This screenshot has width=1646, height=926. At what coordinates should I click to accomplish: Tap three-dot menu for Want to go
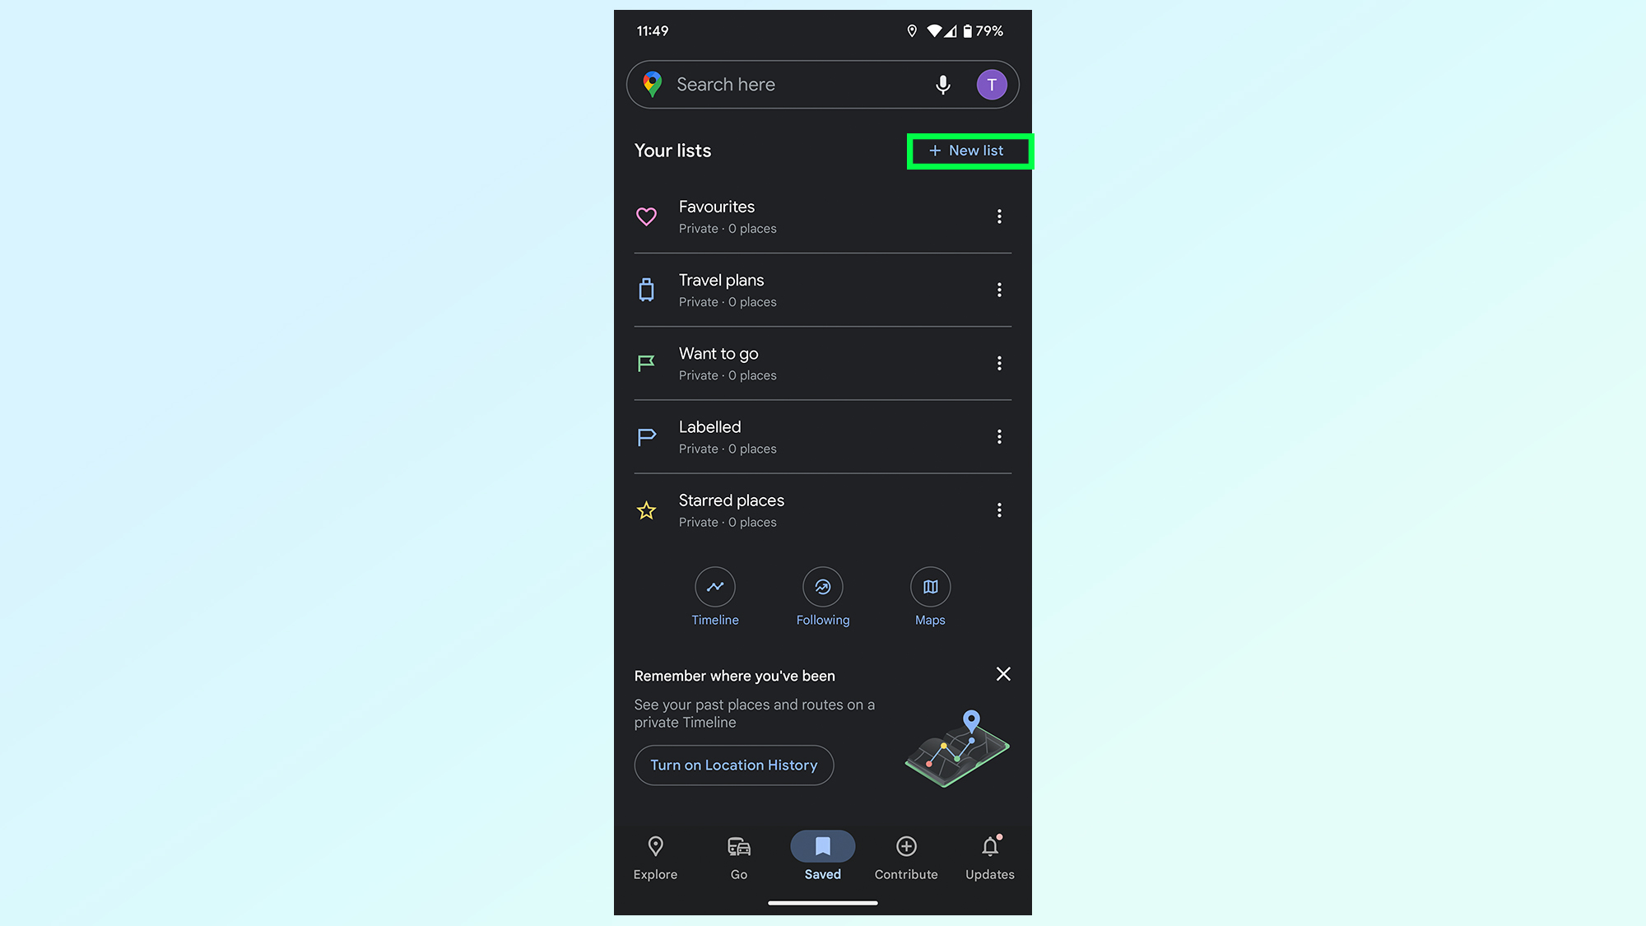(997, 363)
